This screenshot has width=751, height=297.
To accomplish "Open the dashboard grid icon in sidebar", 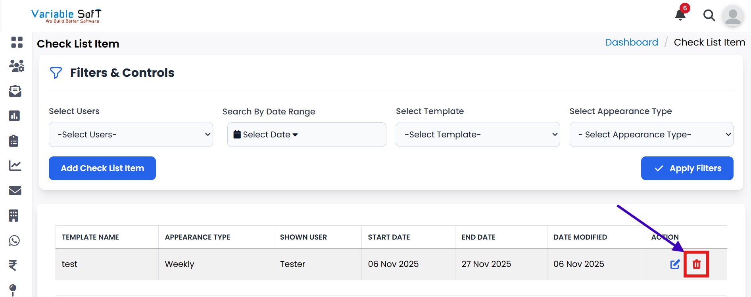I will click(17, 42).
